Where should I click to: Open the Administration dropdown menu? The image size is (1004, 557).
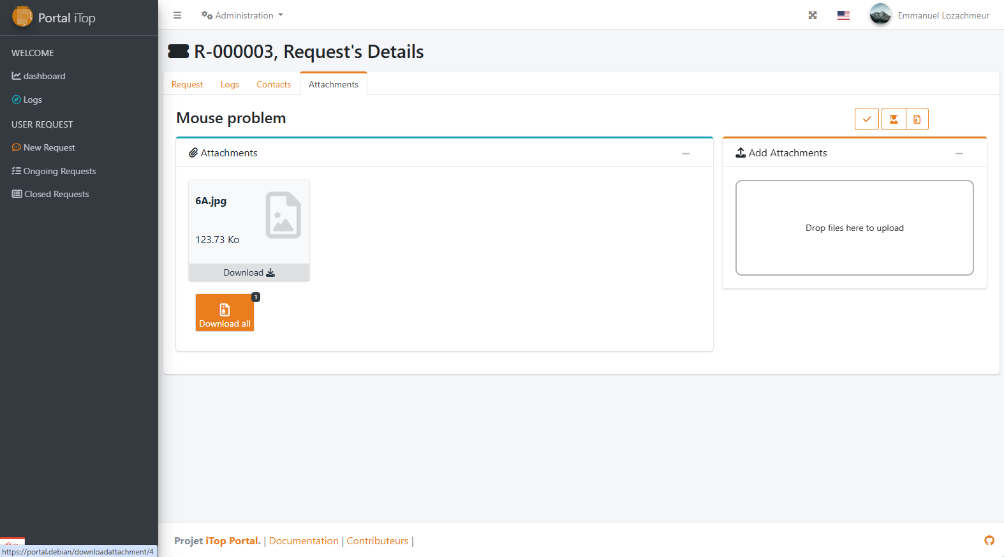click(x=242, y=15)
